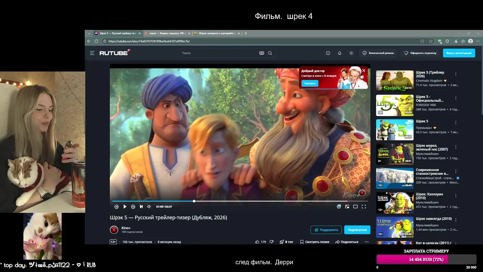Open the Kino+ channel avatar

click(114, 230)
